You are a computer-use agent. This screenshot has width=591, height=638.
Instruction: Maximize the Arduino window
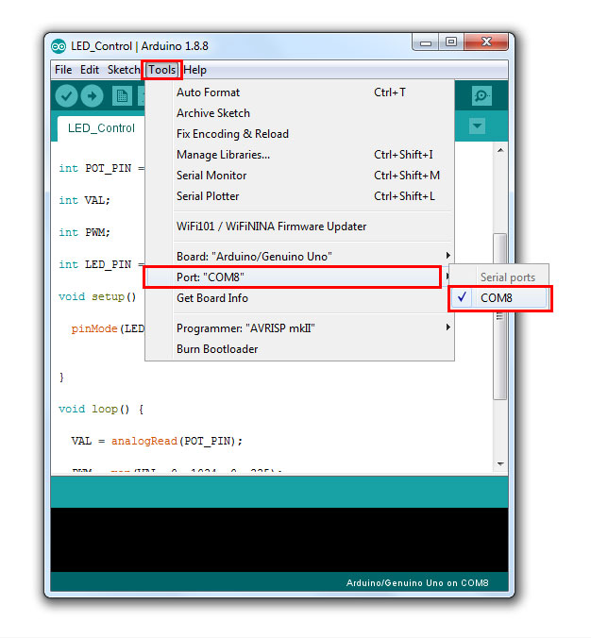point(451,42)
